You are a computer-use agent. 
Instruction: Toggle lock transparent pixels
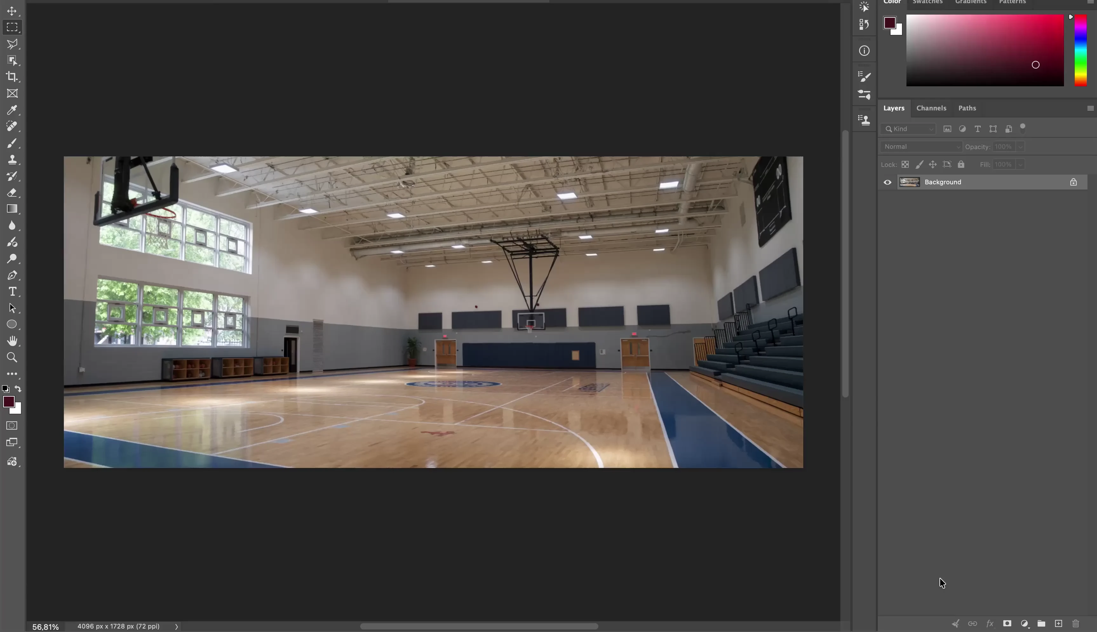pyautogui.click(x=905, y=165)
